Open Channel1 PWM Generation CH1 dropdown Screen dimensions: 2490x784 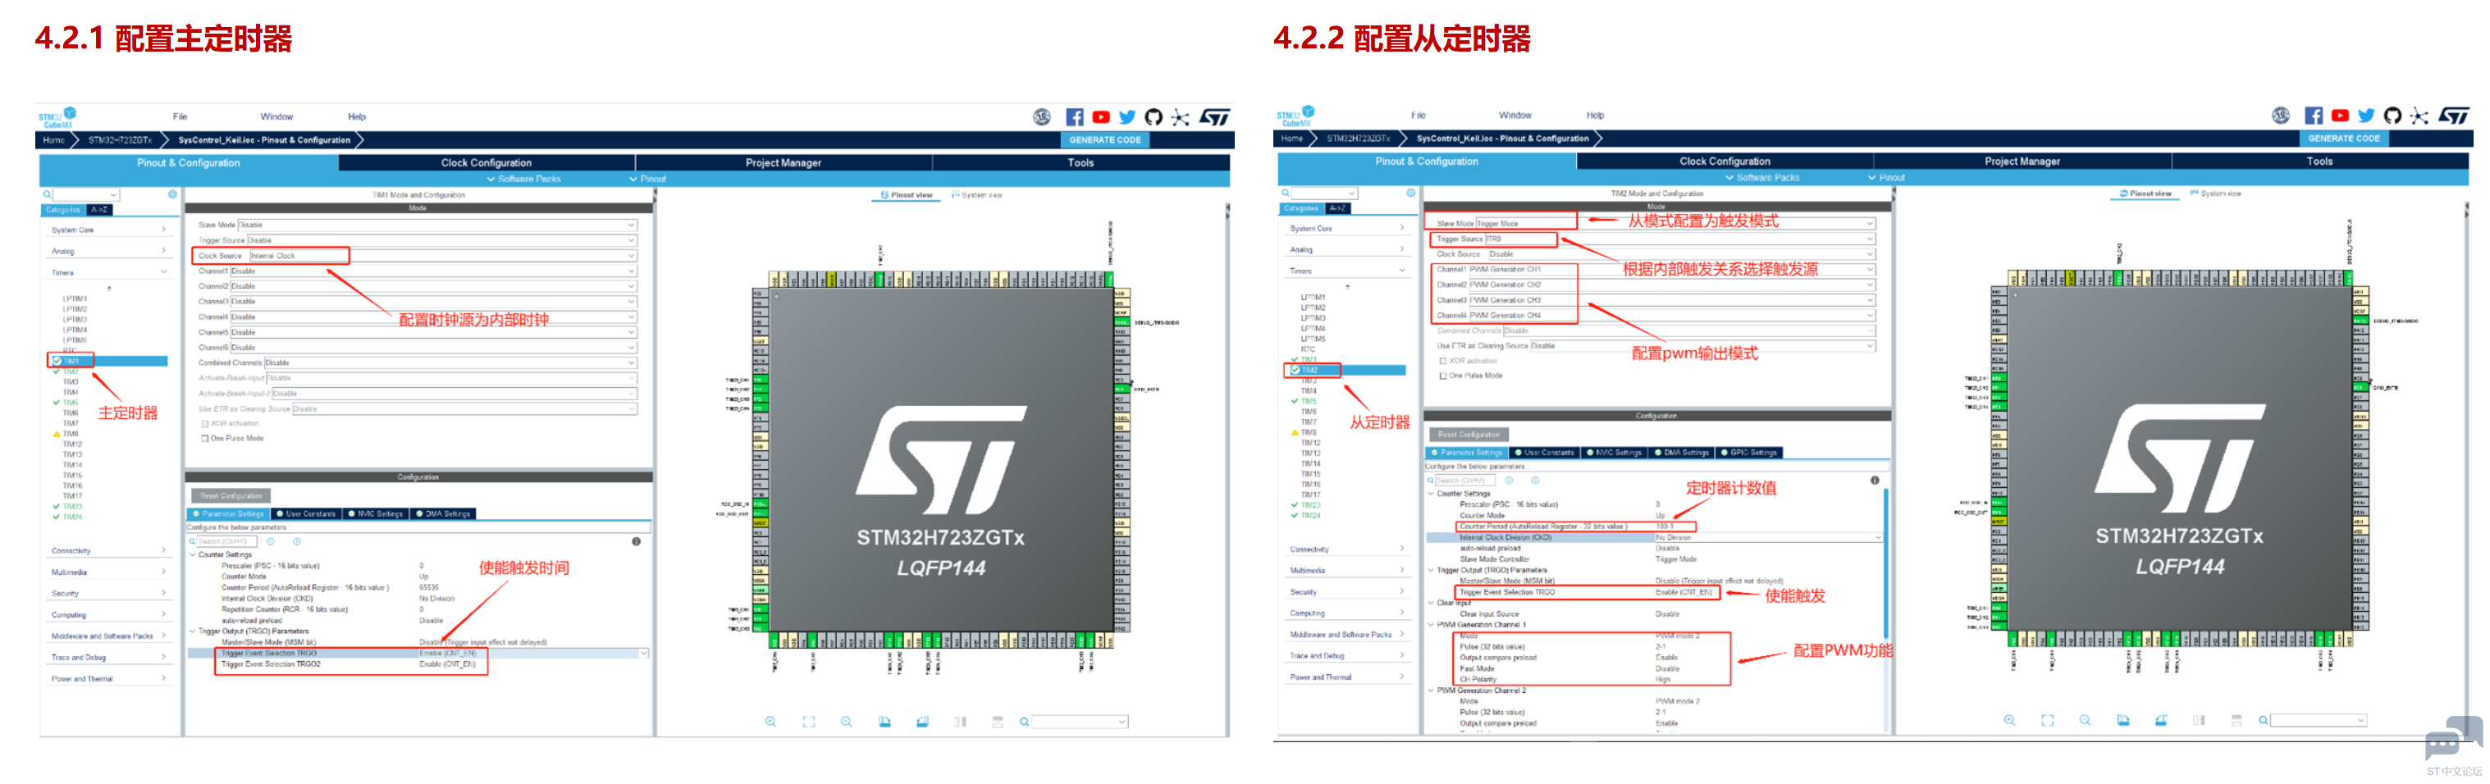1671,270
